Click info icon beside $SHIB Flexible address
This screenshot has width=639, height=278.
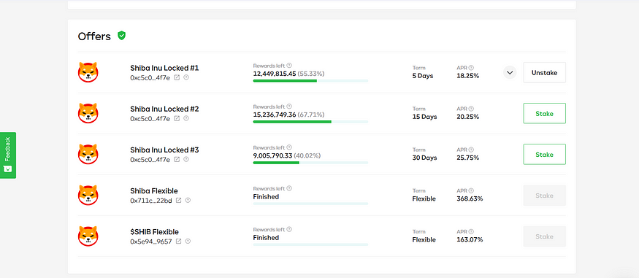[188, 242]
